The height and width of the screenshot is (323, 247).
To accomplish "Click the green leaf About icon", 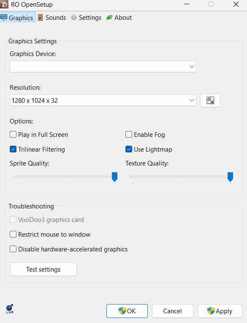I will coord(109,18).
